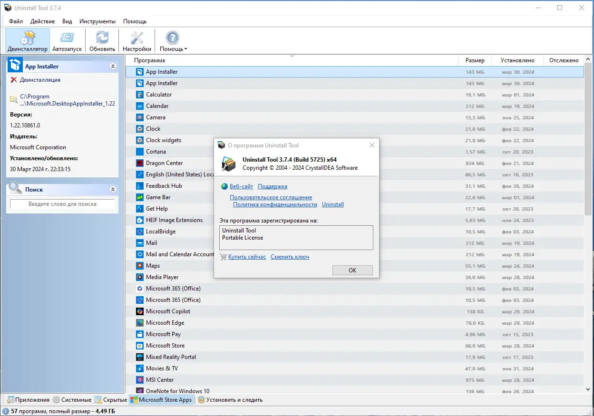Click the Microsoft Store app icon
This screenshot has height=416, width=594.
(139, 346)
